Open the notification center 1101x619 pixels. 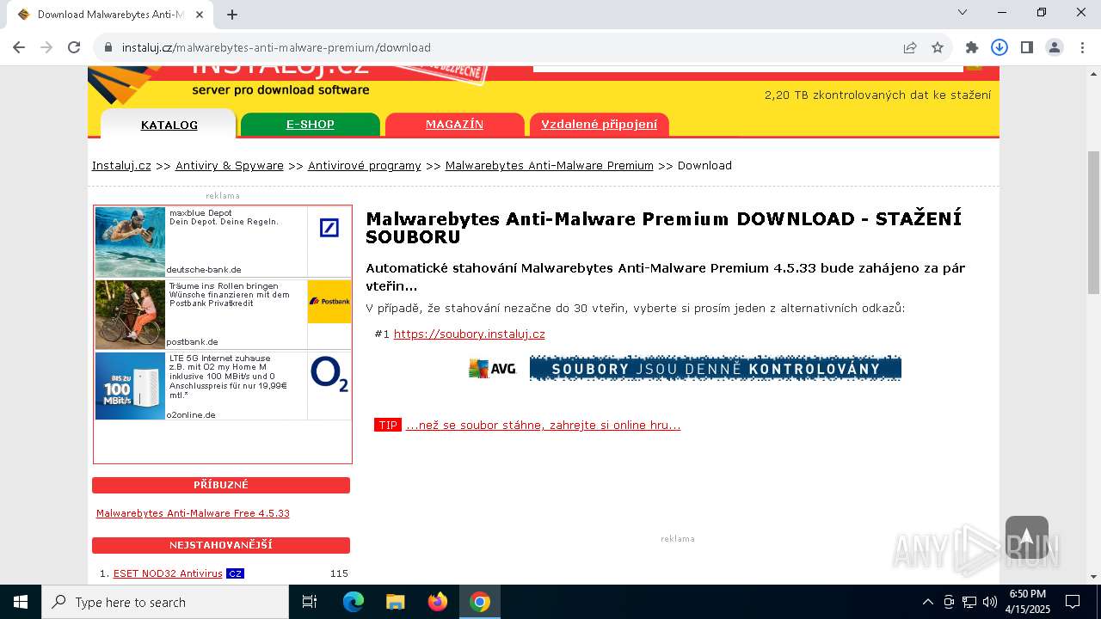point(1073,602)
